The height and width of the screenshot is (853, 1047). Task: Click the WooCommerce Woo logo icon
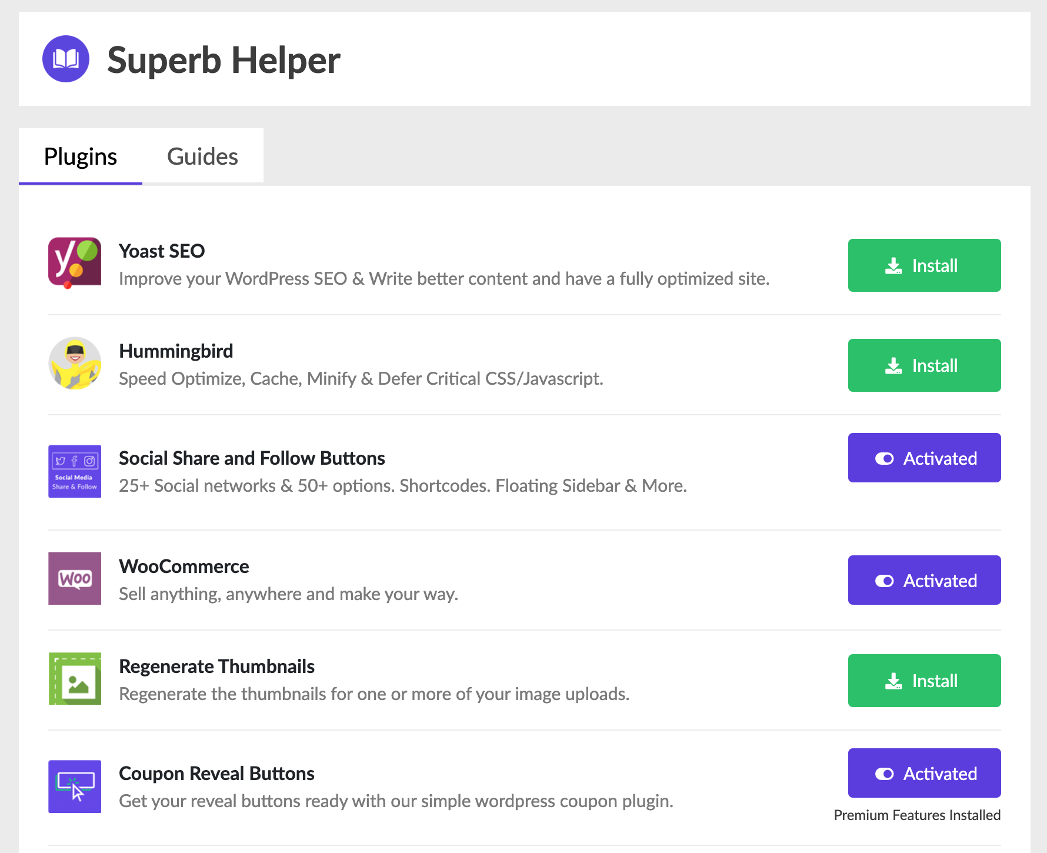coord(75,578)
